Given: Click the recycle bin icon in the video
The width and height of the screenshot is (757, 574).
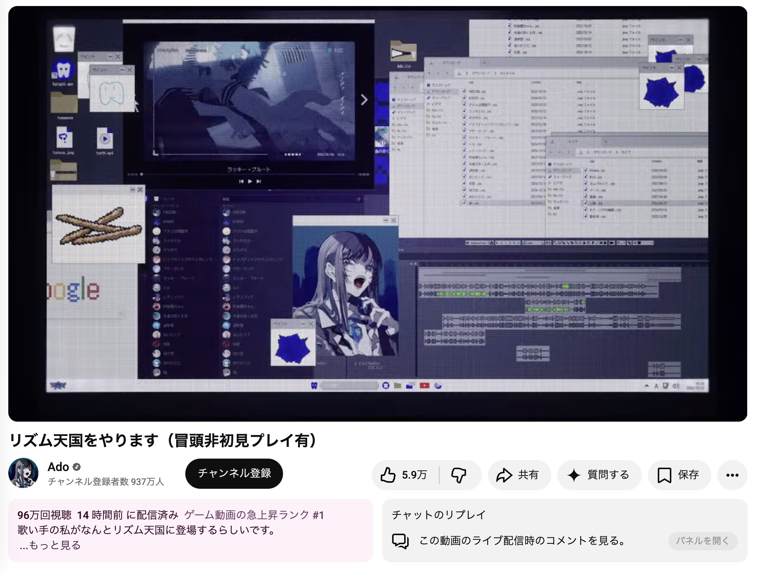Looking at the screenshot, I should [x=64, y=39].
